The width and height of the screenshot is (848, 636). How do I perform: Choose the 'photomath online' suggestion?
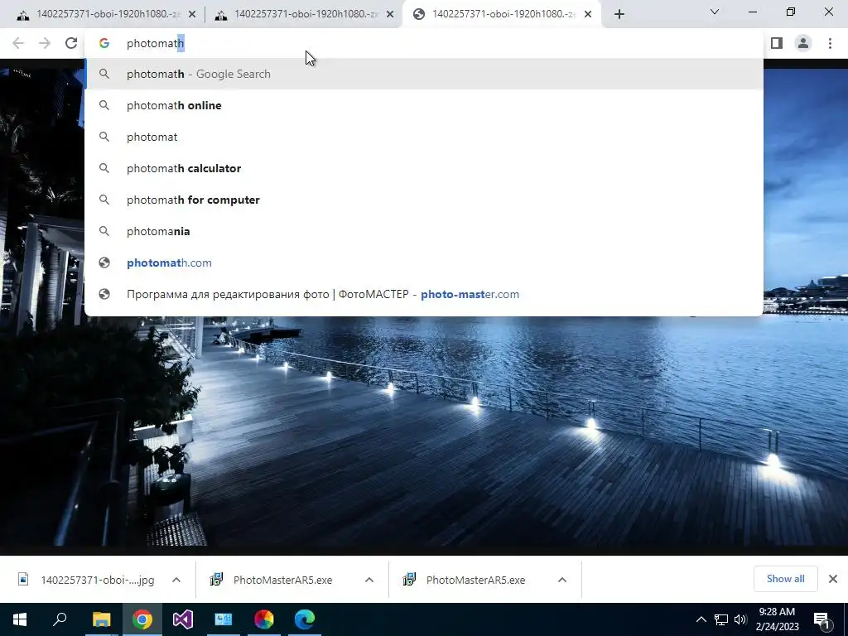pos(423,105)
